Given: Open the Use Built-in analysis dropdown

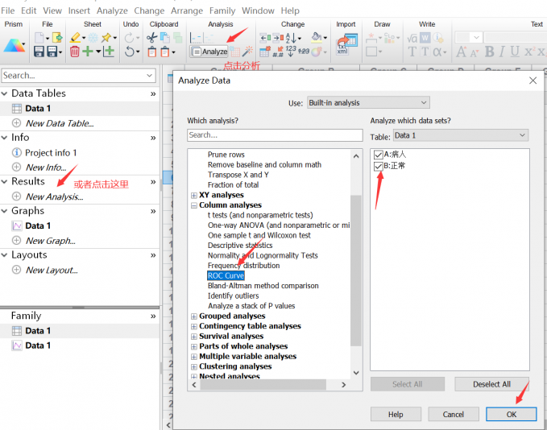Looking at the screenshot, I should tap(368, 102).
